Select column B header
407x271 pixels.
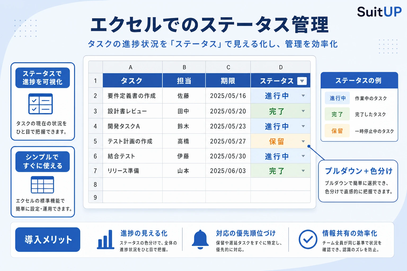pyautogui.click(x=184, y=67)
